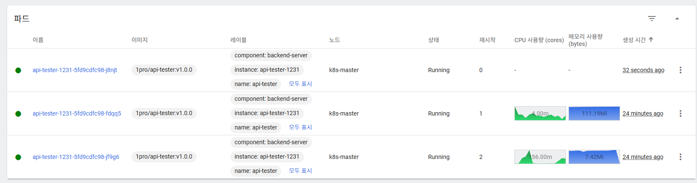Click green status icon of pod jf9g6
Screen dimensions: 697x183
18,157
